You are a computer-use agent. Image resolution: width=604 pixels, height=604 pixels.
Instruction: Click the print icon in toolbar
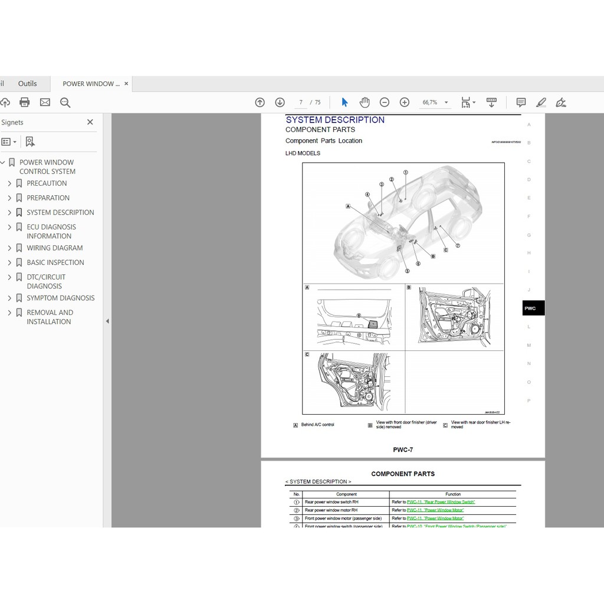pyautogui.click(x=24, y=103)
